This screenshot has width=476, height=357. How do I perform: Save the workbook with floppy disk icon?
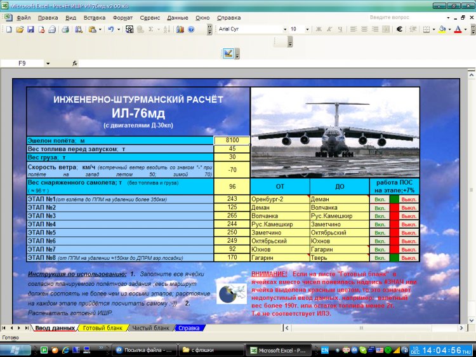[x=30, y=29]
